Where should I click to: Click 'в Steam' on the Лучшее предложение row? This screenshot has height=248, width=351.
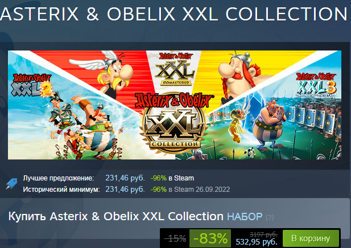(x=181, y=178)
